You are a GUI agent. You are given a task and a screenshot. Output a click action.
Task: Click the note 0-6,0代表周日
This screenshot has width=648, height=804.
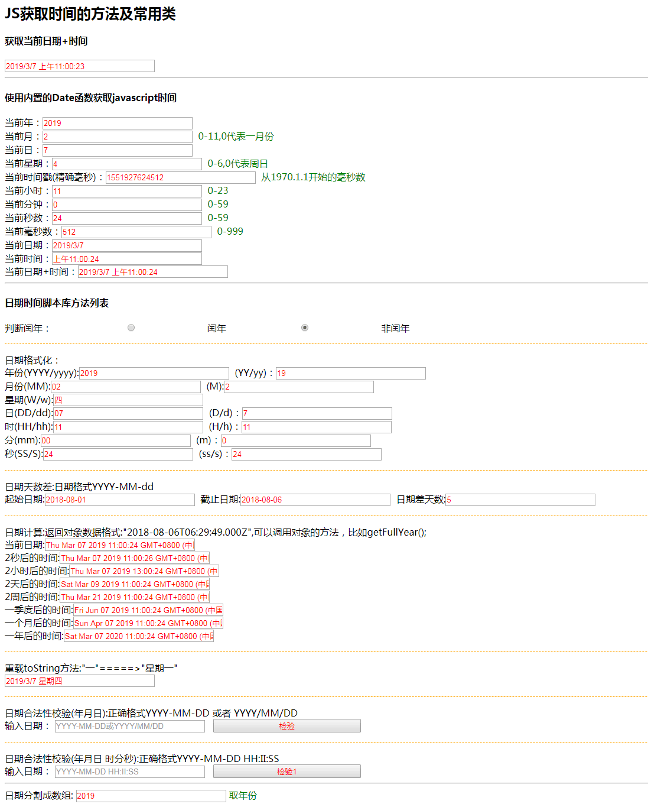tap(238, 164)
